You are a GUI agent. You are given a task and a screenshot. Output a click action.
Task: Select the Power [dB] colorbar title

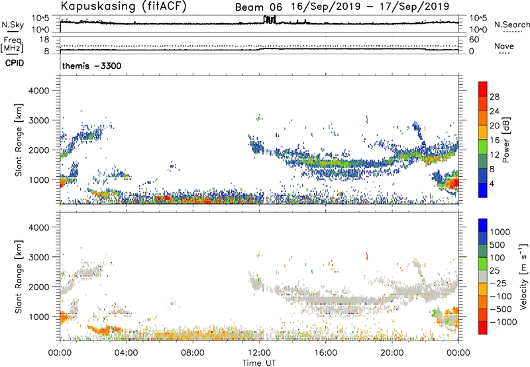click(x=505, y=140)
